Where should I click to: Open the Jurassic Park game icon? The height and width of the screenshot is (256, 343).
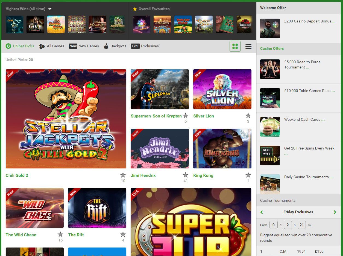pos(244,24)
